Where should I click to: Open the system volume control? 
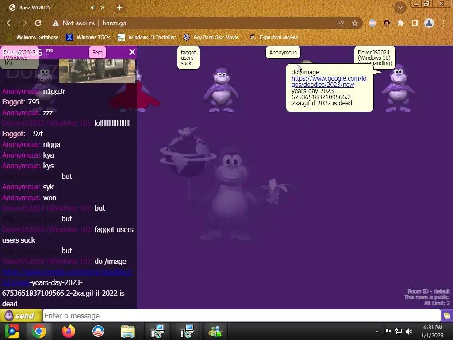point(409,331)
